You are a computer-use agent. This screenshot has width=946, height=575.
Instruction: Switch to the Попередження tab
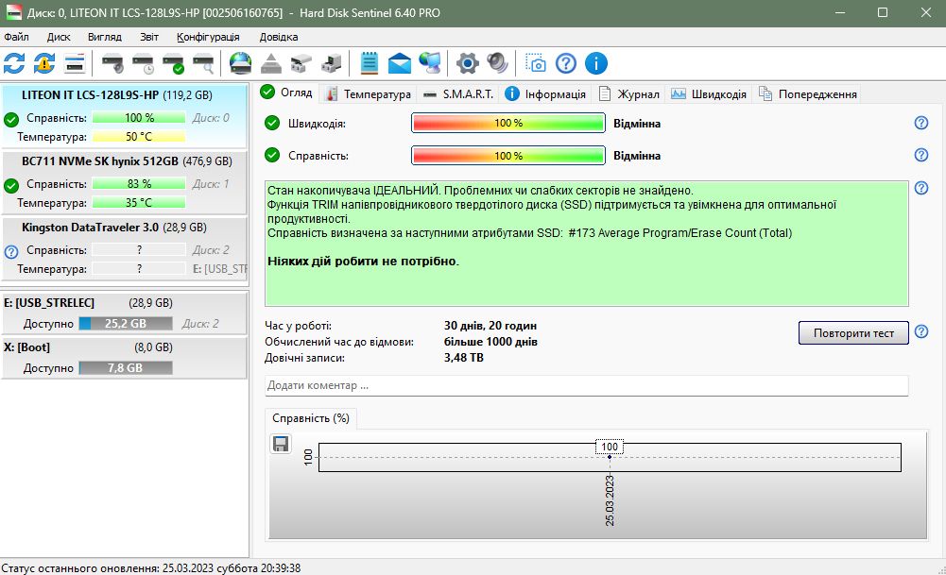[808, 94]
